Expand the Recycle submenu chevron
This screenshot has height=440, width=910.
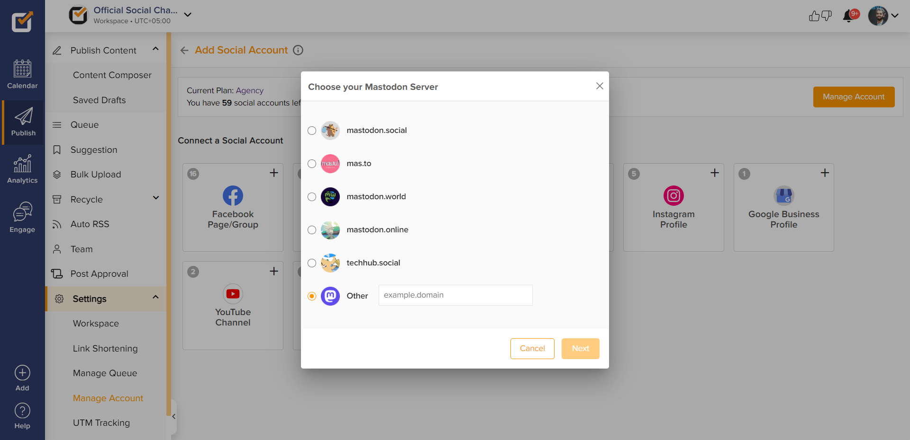155,198
